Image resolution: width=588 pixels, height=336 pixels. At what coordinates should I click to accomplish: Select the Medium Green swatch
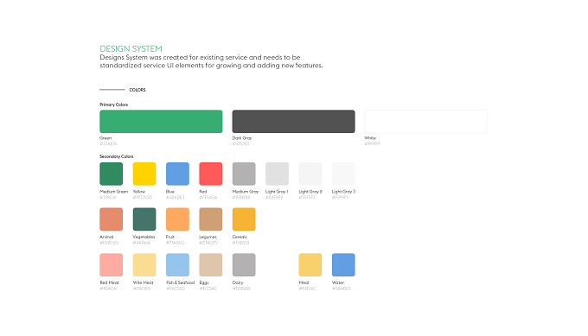click(x=112, y=174)
